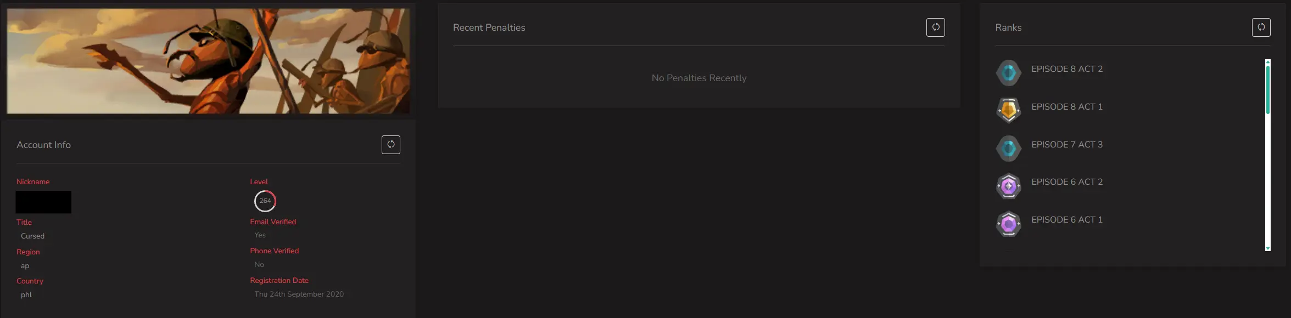Screen dimensions: 1291x318
Task: Select the Episode 7 Act 3 rank badge
Action: coord(1008,148)
